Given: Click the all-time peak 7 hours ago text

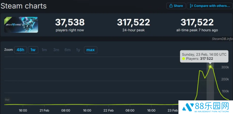Looking at the screenshot, I should [x=197, y=30].
